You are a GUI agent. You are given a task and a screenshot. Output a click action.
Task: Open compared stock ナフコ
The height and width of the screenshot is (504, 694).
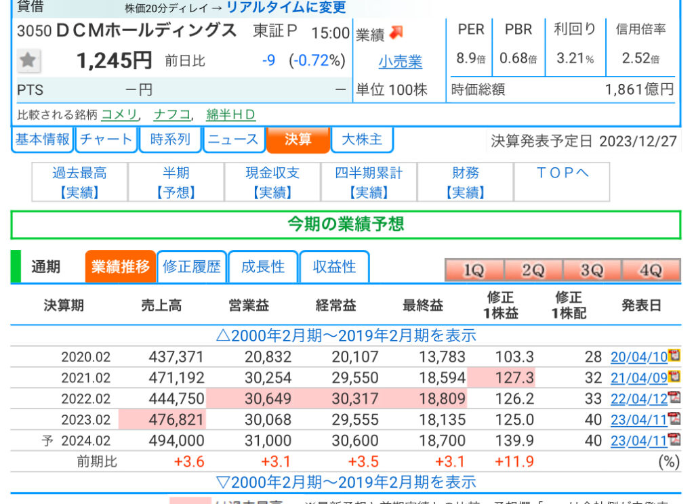(171, 114)
